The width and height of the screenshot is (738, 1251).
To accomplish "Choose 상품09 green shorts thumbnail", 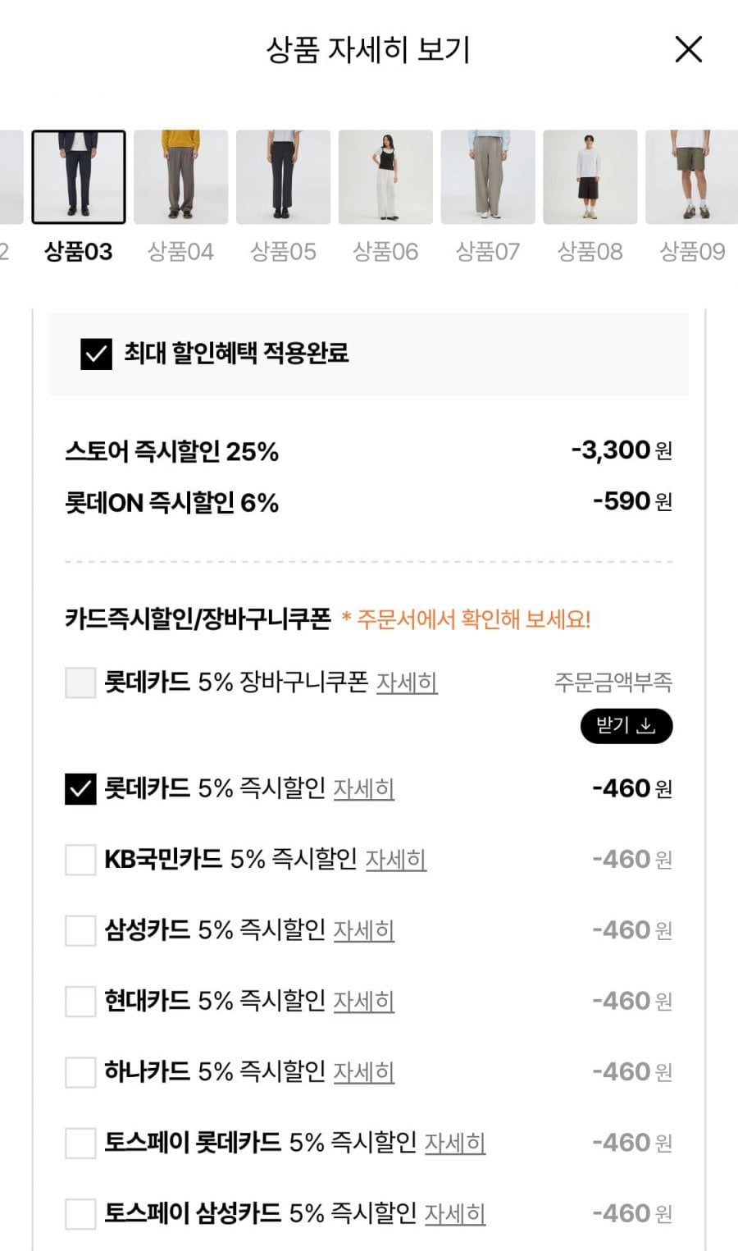I will tap(691, 177).
